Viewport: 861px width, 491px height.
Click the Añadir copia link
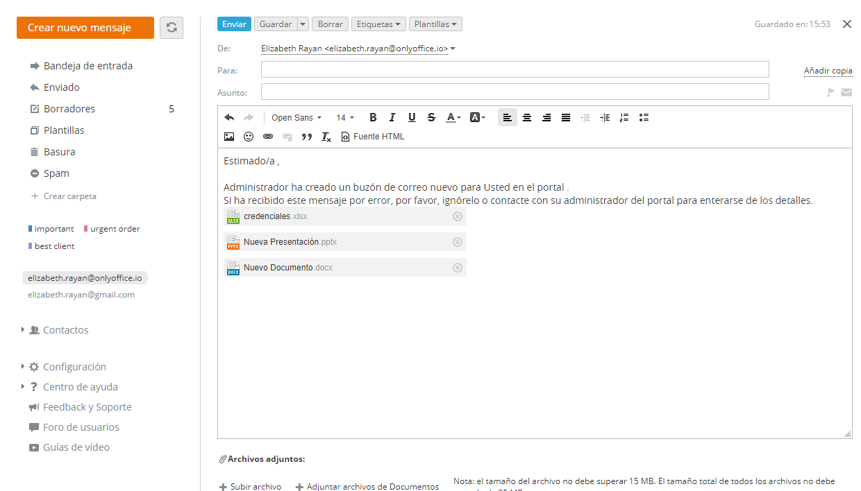[828, 71]
